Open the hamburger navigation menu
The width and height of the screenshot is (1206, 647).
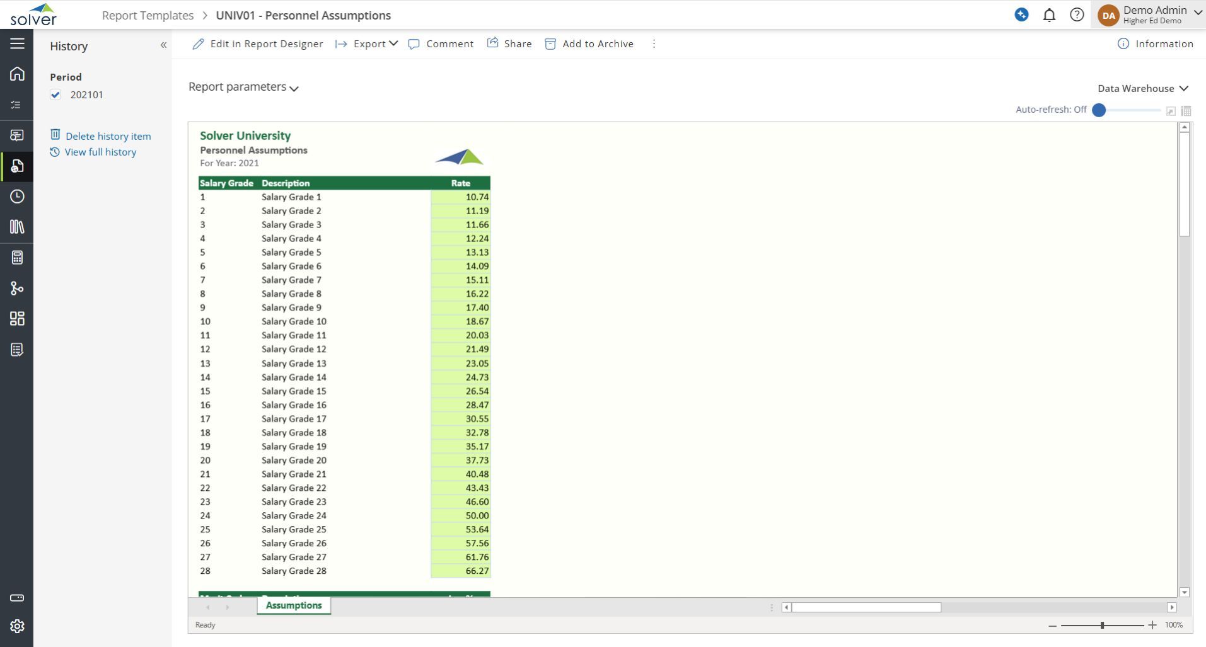coord(17,43)
